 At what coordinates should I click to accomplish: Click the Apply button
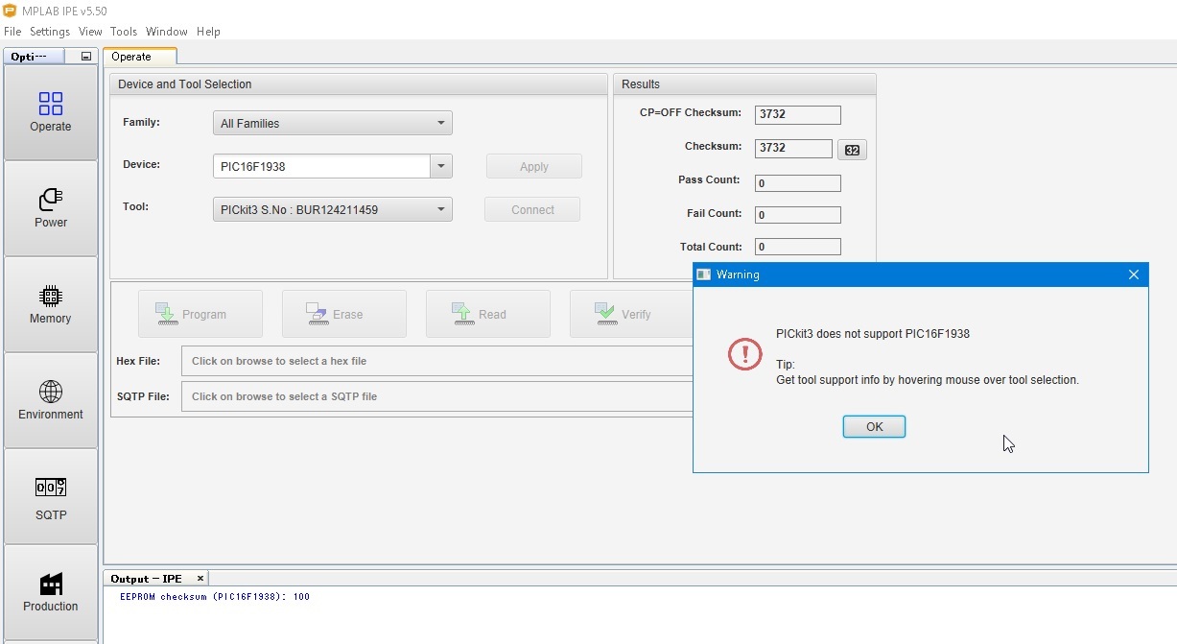534,166
